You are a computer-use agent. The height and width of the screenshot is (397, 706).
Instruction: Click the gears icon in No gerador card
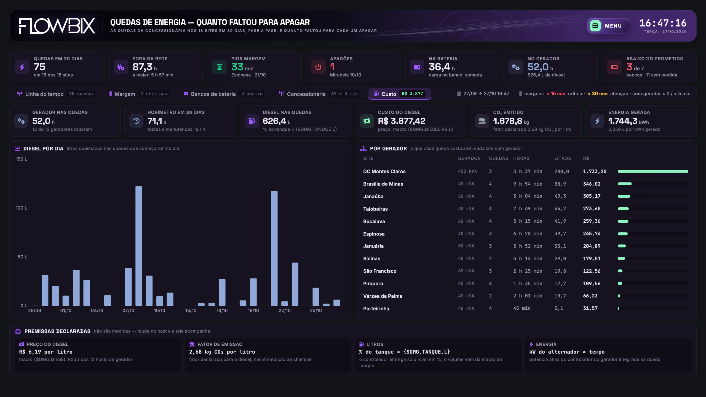[x=516, y=67]
